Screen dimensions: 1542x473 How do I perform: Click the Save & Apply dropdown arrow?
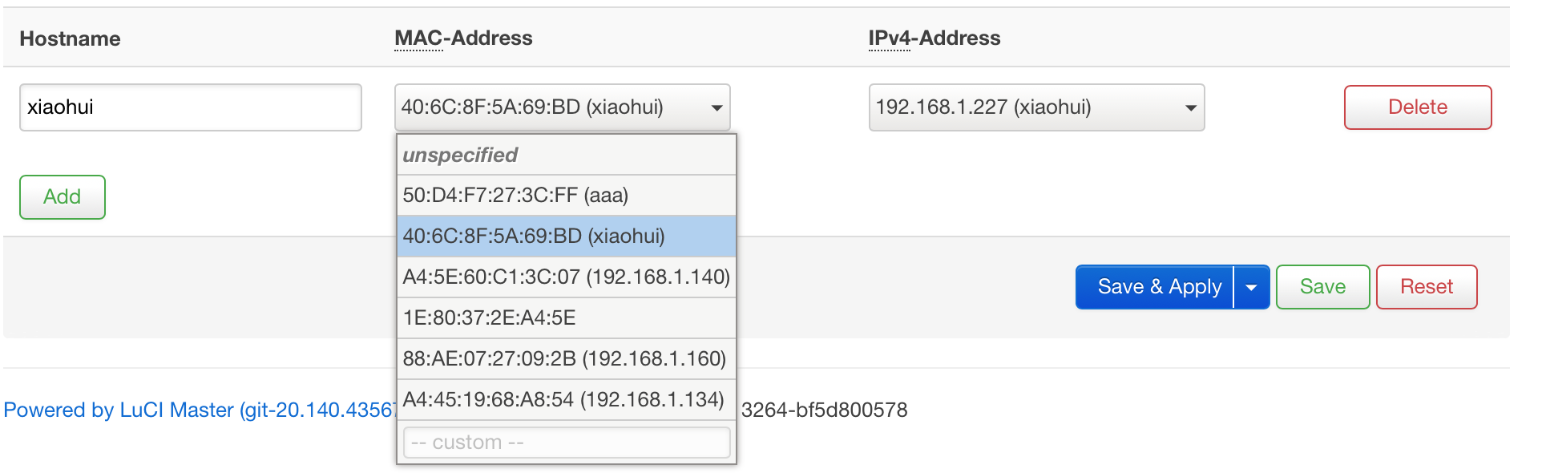tap(1251, 287)
